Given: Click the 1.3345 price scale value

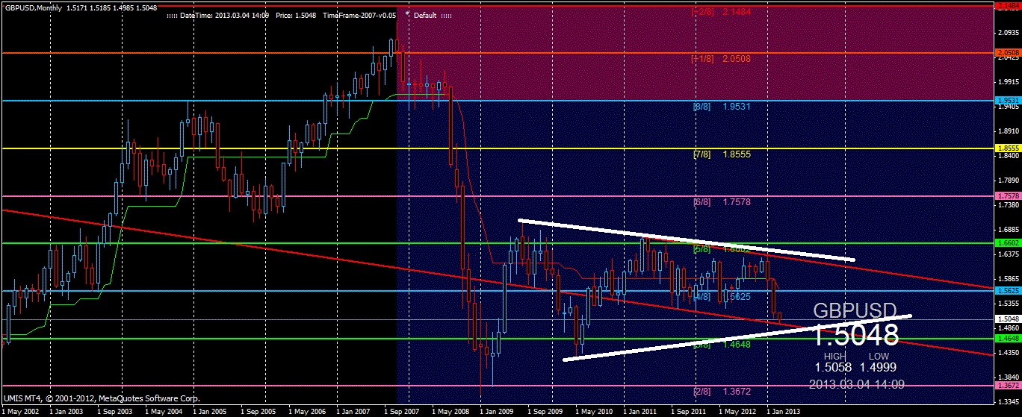Looking at the screenshot, I should tap(1009, 402).
